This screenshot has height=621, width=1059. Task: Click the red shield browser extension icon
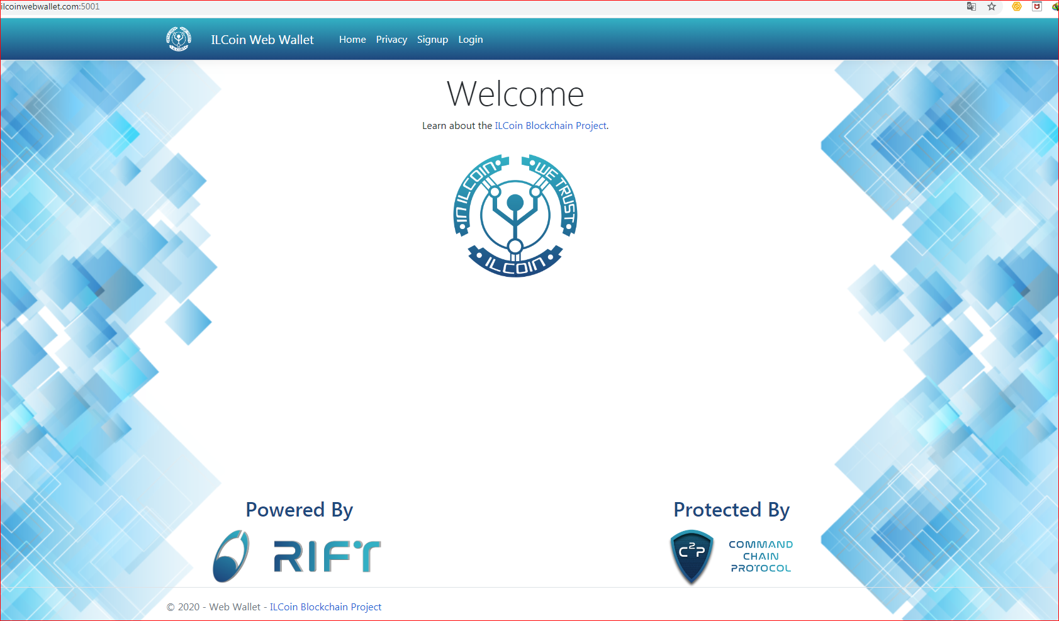coord(1037,6)
